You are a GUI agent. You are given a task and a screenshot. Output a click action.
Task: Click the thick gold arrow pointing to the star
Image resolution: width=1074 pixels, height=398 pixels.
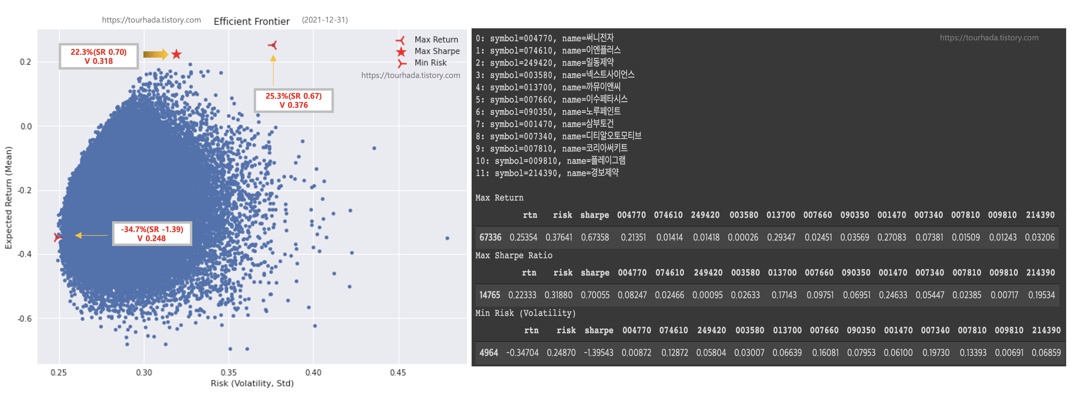point(155,54)
